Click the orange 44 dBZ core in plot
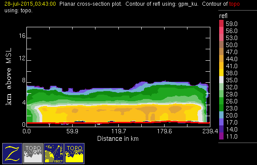 coord(175,109)
